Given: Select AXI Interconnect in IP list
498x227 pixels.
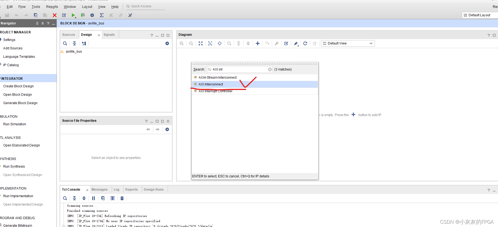Looking at the screenshot, I should pyautogui.click(x=255, y=84).
